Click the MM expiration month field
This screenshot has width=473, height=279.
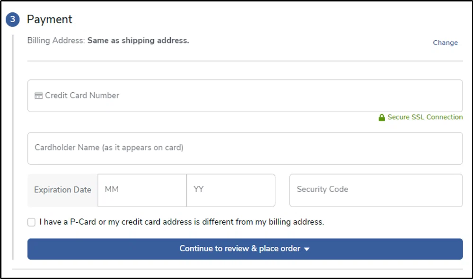click(142, 190)
